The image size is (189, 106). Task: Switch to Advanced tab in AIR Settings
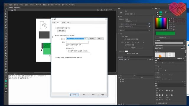coord(68,23)
